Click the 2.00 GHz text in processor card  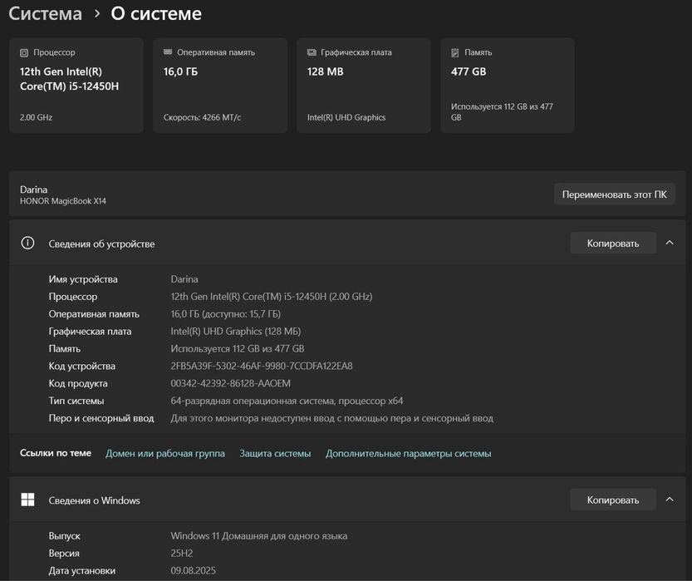click(x=37, y=117)
